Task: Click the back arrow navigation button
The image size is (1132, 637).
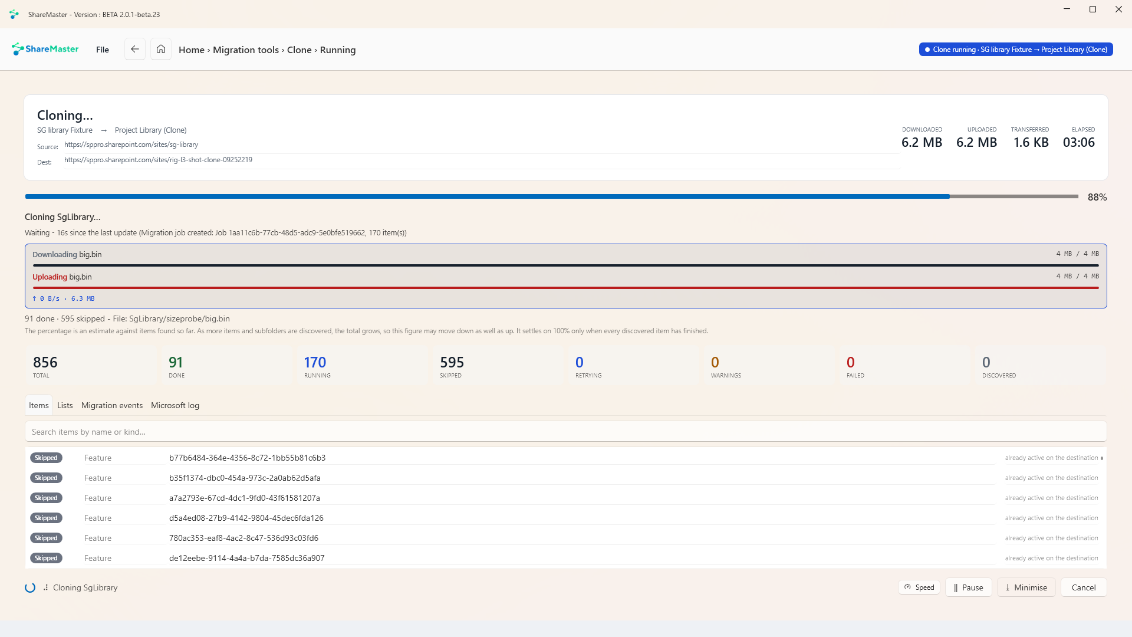Action: tap(135, 50)
